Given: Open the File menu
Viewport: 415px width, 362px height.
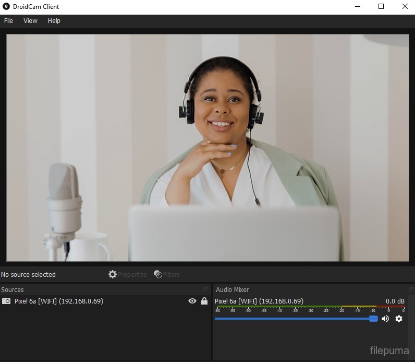Looking at the screenshot, I should [x=8, y=21].
